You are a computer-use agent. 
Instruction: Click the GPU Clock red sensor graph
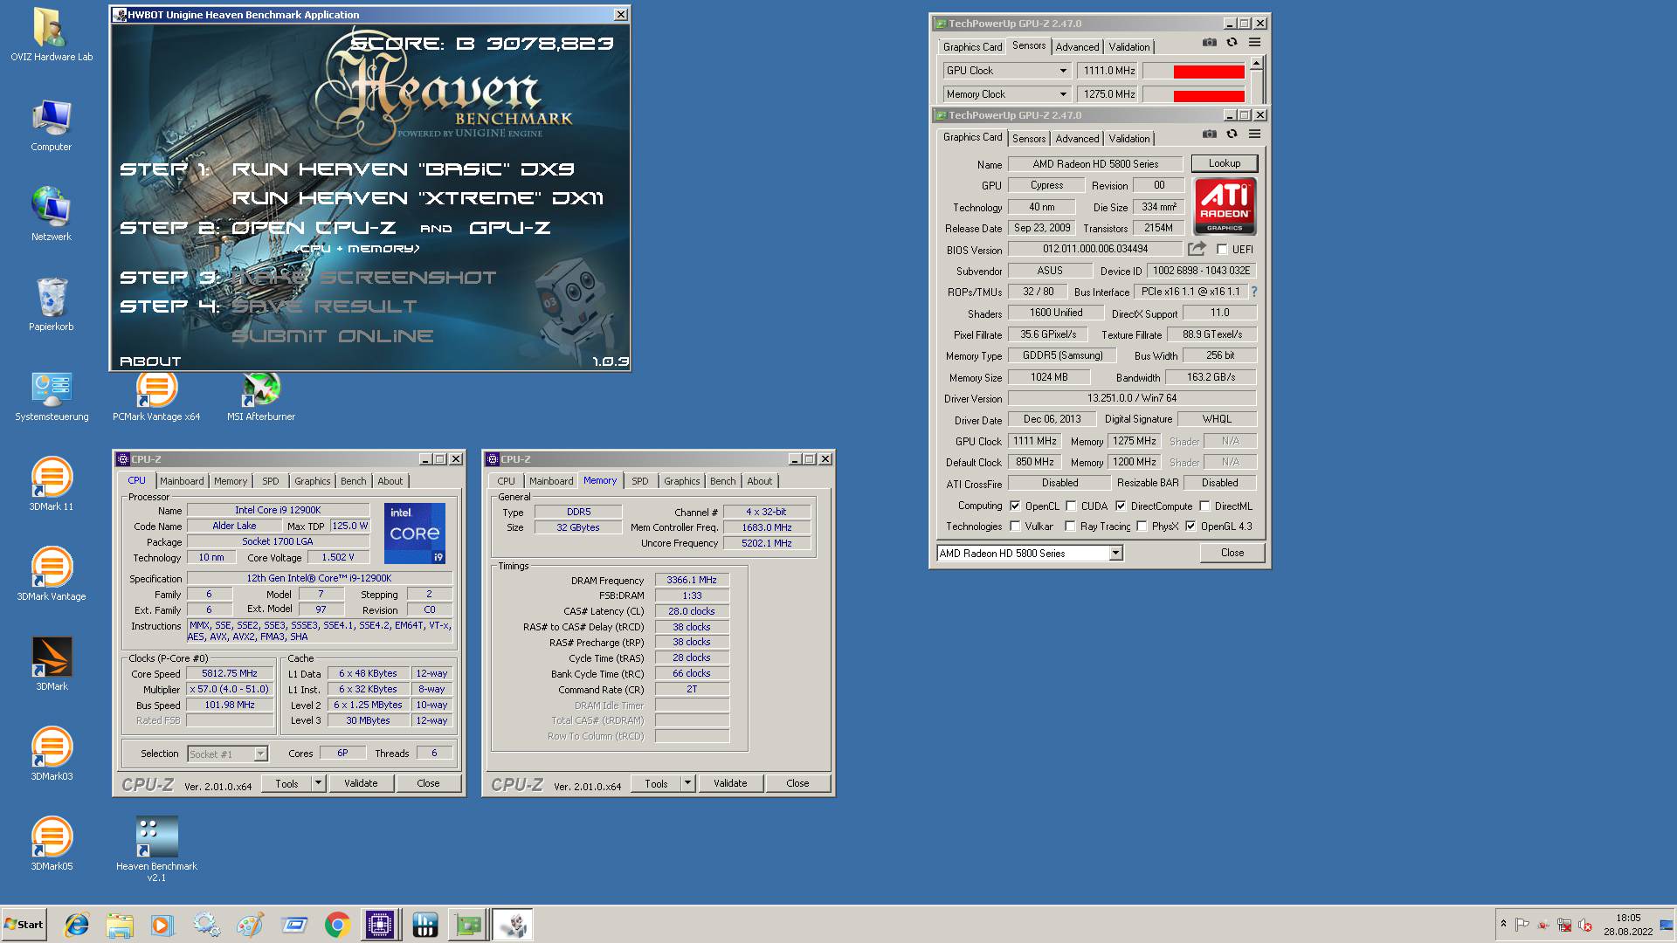(1193, 71)
